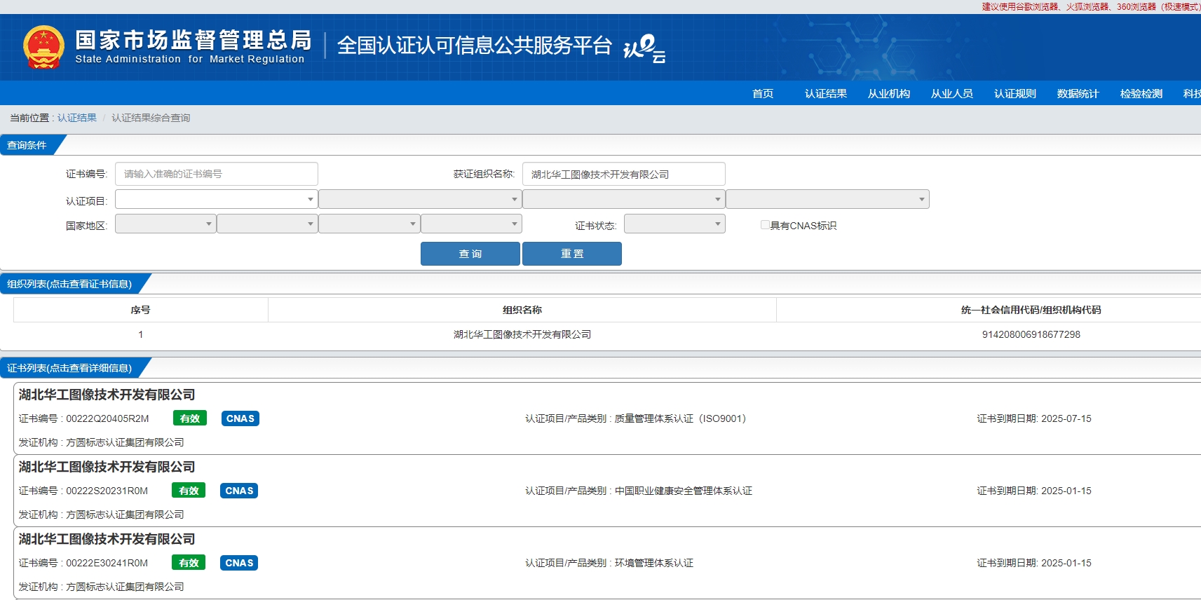This screenshot has height=600, width=1201.
Task: Click 中国职业健康安全管理体系认证 item text
Action: click(684, 491)
